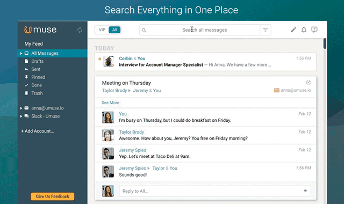The width and height of the screenshot is (344, 204).
Task: Click Taylor in the Sounds good recipients
Action: [159, 168]
